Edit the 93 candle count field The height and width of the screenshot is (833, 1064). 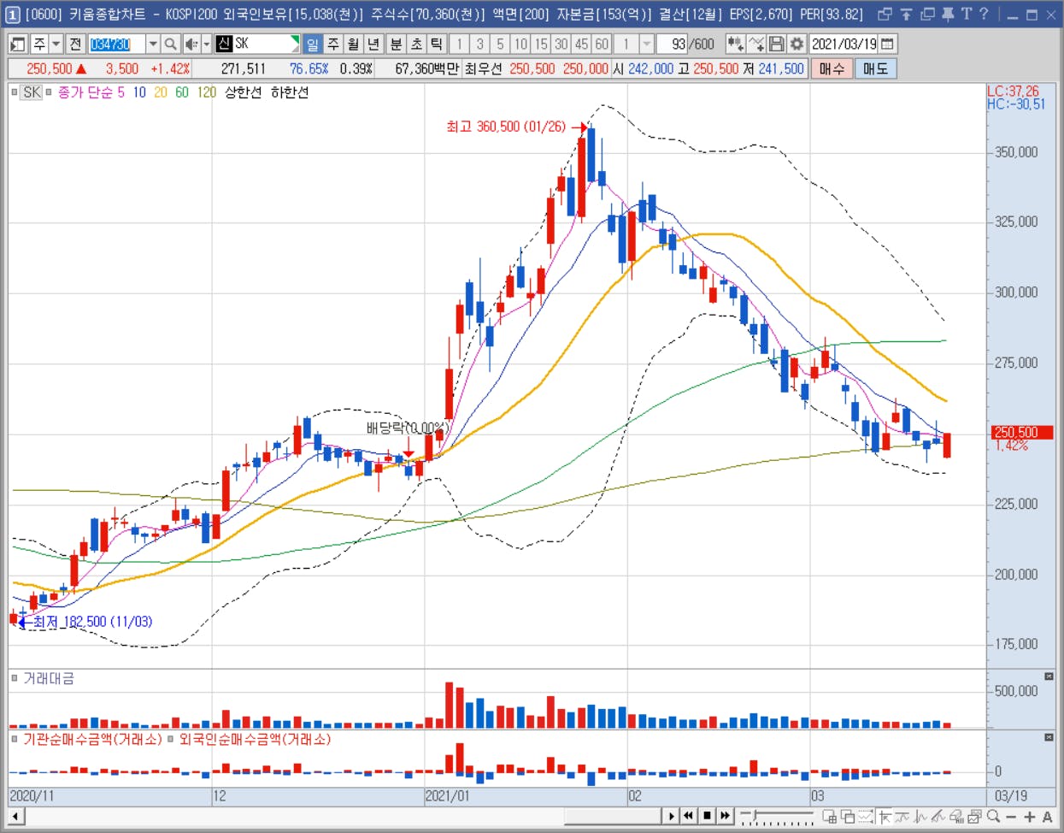(673, 44)
